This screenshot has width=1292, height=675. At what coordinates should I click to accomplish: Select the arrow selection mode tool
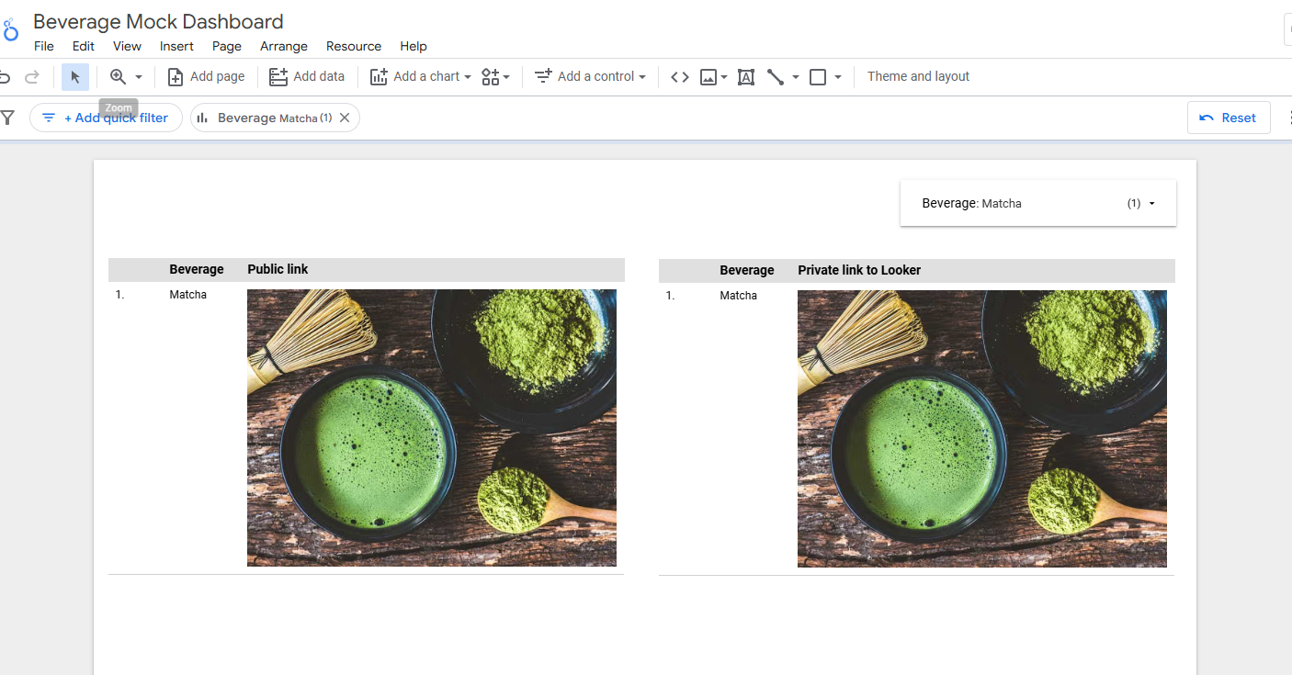coord(75,77)
